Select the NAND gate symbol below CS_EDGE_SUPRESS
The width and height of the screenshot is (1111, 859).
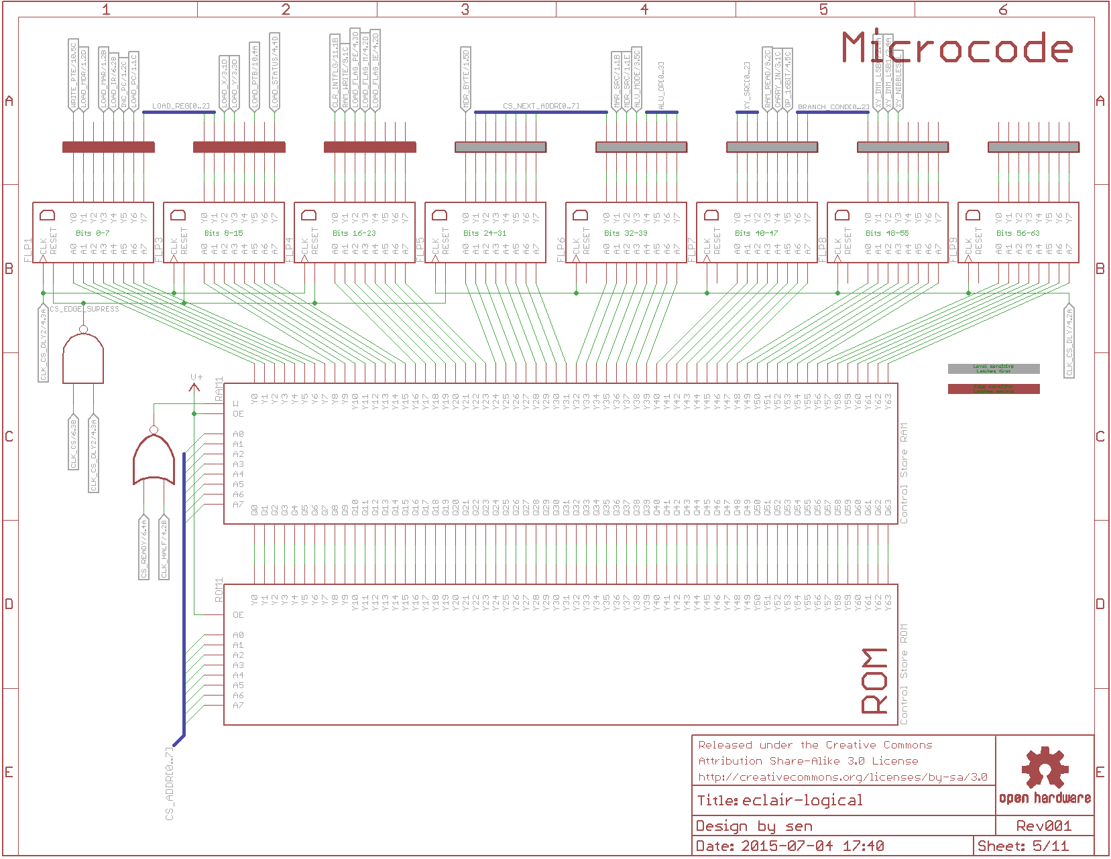click(x=83, y=358)
